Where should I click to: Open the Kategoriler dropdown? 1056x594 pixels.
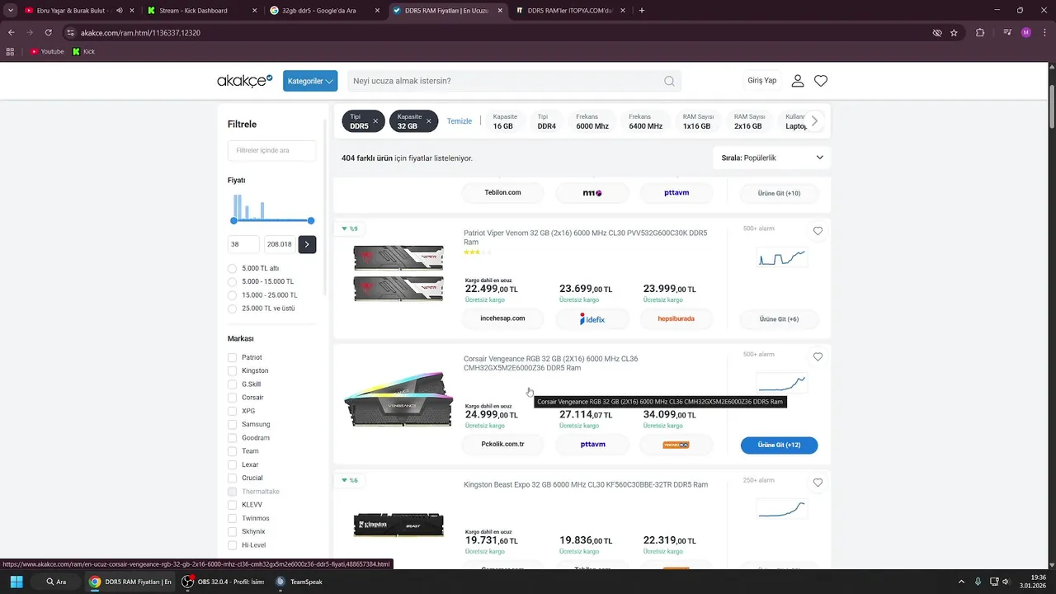coord(310,81)
